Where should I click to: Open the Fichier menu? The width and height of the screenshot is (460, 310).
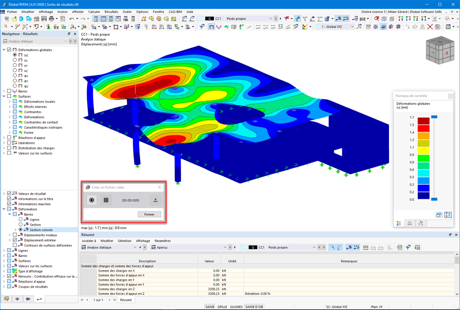click(x=12, y=12)
